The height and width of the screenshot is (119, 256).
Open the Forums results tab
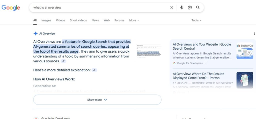[x=119, y=20]
